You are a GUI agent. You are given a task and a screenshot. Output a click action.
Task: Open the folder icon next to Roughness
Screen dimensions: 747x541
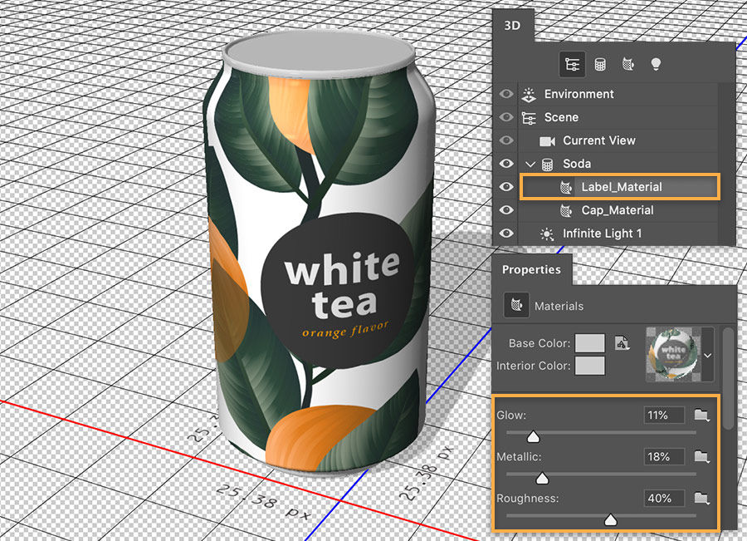pos(701,495)
